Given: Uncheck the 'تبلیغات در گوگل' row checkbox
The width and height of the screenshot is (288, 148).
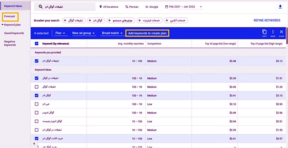Looking at the screenshot, I should [37, 78].
